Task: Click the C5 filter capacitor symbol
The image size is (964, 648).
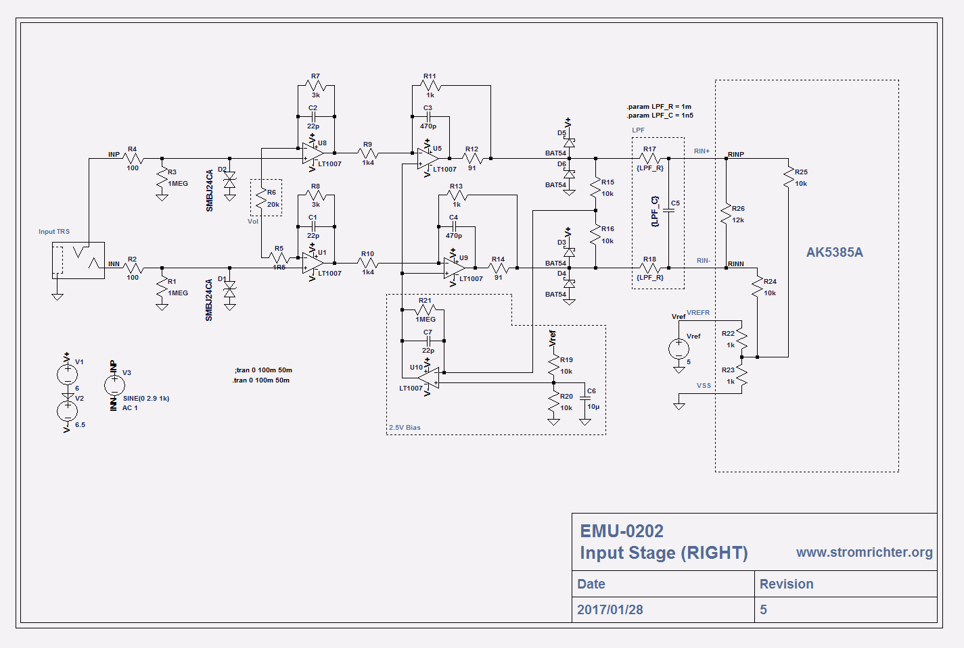Action: [668, 211]
